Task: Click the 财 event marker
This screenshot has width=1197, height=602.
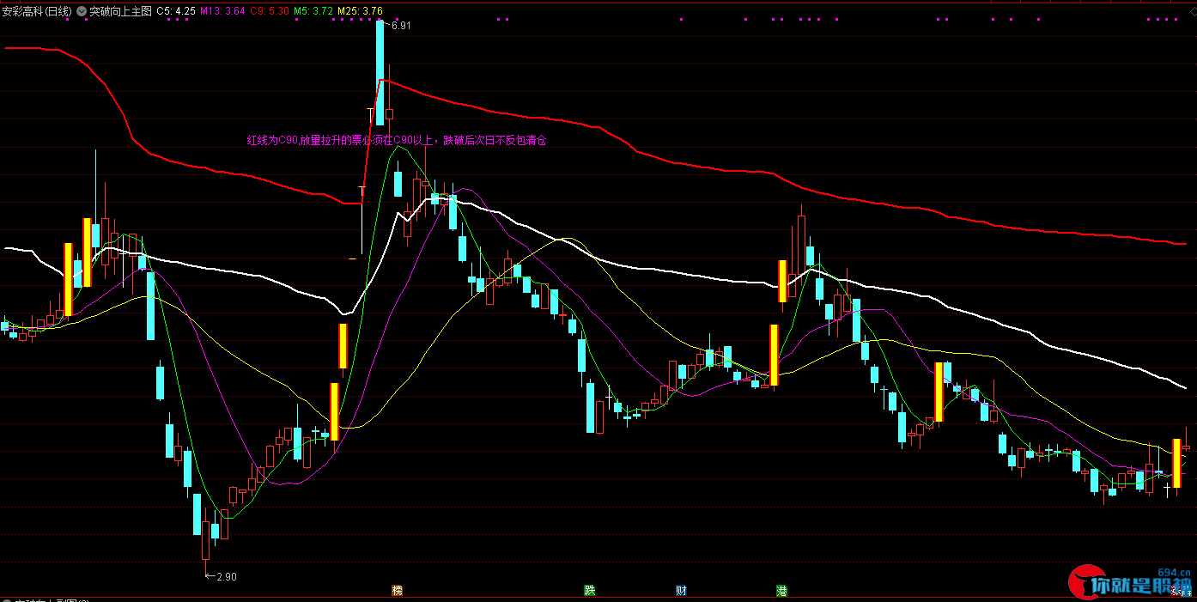Action: pyautogui.click(x=681, y=591)
